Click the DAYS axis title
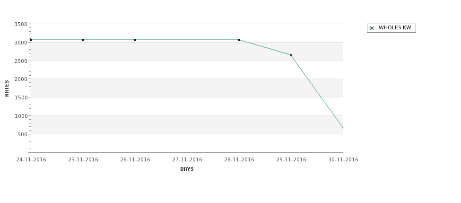 pos(187,169)
